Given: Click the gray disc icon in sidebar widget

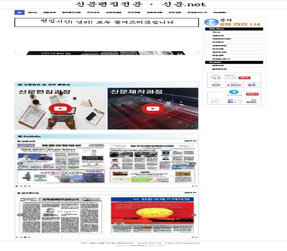Looking at the screenshot, I should (x=216, y=77).
